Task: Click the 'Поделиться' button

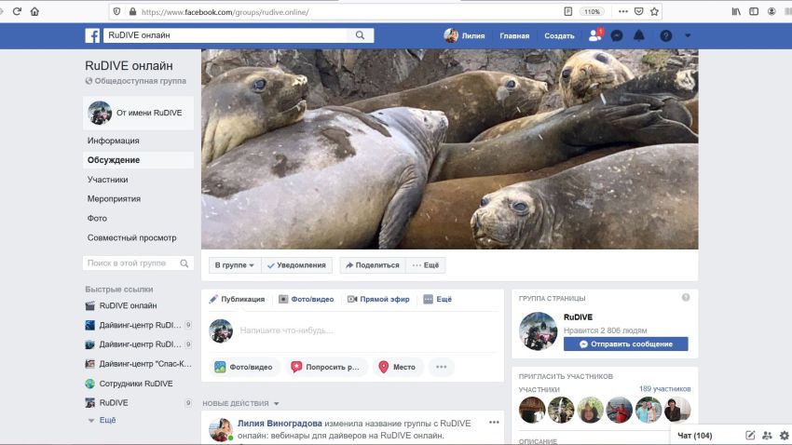Action: [373, 265]
